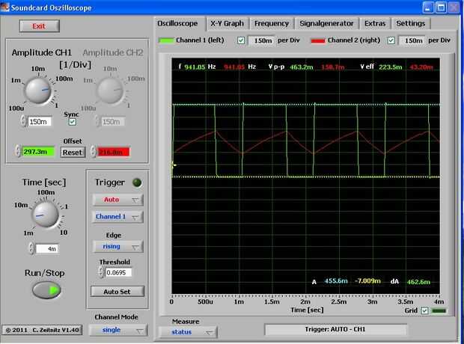Click the CH1 amplitude value stepper arrows

click(x=23, y=121)
